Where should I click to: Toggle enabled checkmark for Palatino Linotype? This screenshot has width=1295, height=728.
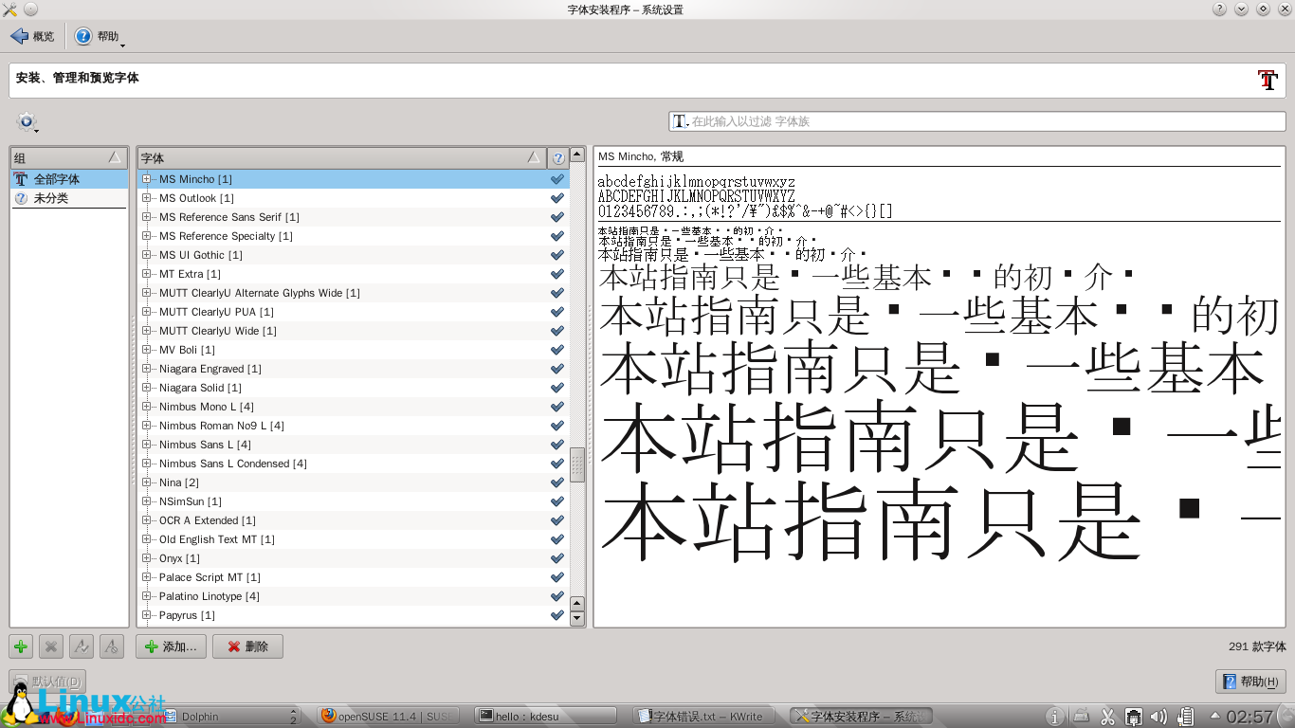pos(557,596)
